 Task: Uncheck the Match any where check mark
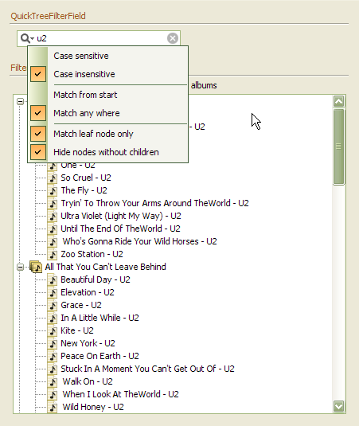(38, 113)
